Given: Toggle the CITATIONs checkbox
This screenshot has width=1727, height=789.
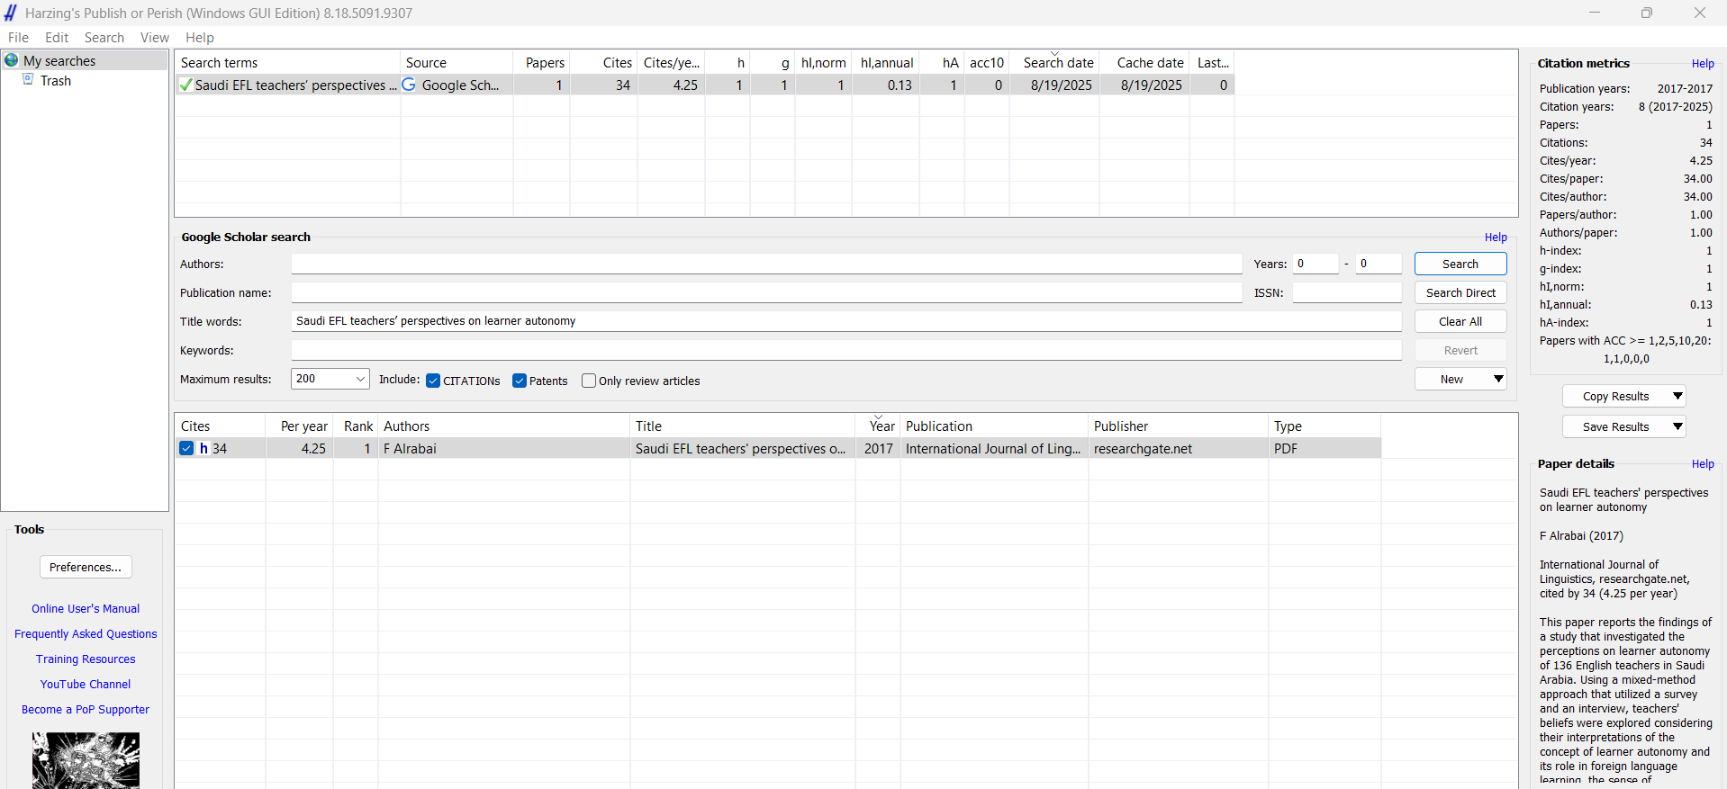Looking at the screenshot, I should coord(433,381).
